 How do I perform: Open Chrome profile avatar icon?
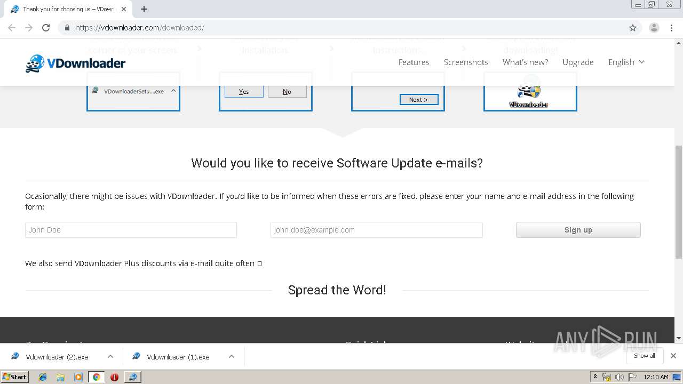pos(654,28)
